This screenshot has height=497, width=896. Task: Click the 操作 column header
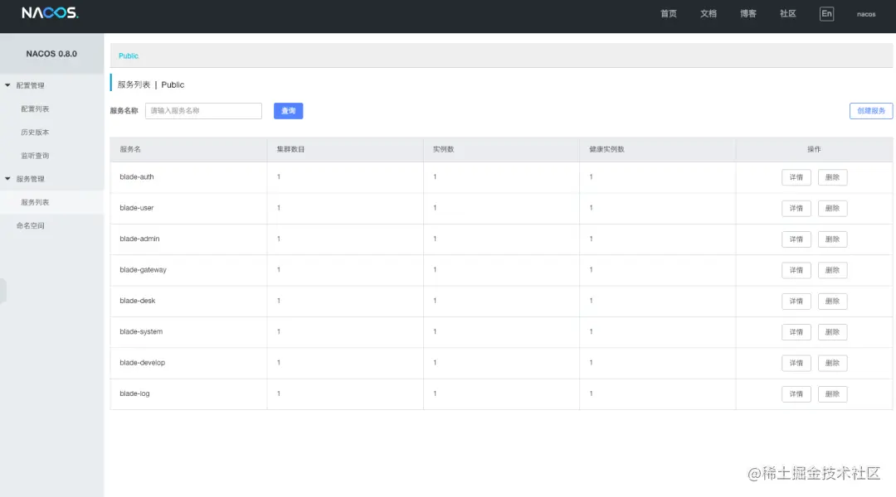tap(814, 149)
